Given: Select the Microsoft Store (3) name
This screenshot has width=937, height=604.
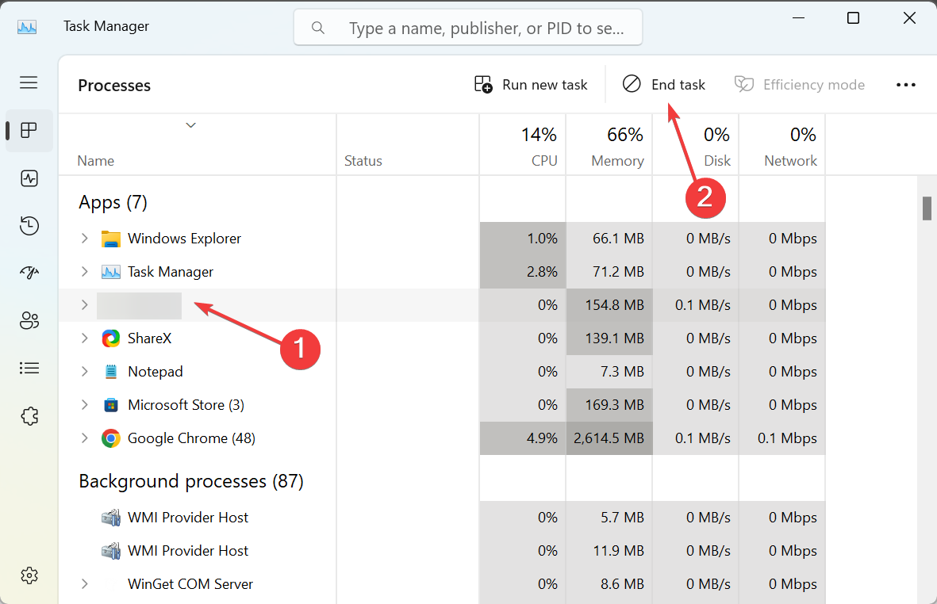Looking at the screenshot, I should [186, 405].
